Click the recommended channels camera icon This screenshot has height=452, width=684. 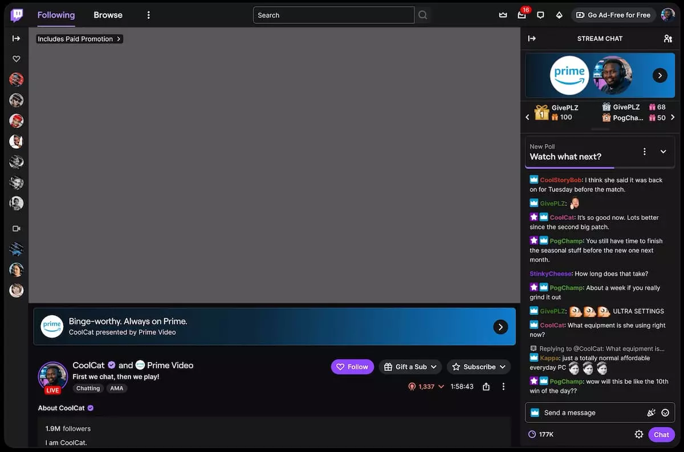tap(16, 228)
